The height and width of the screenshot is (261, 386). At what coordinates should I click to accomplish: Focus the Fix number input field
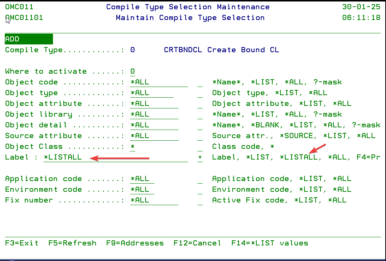tap(154, 200)
